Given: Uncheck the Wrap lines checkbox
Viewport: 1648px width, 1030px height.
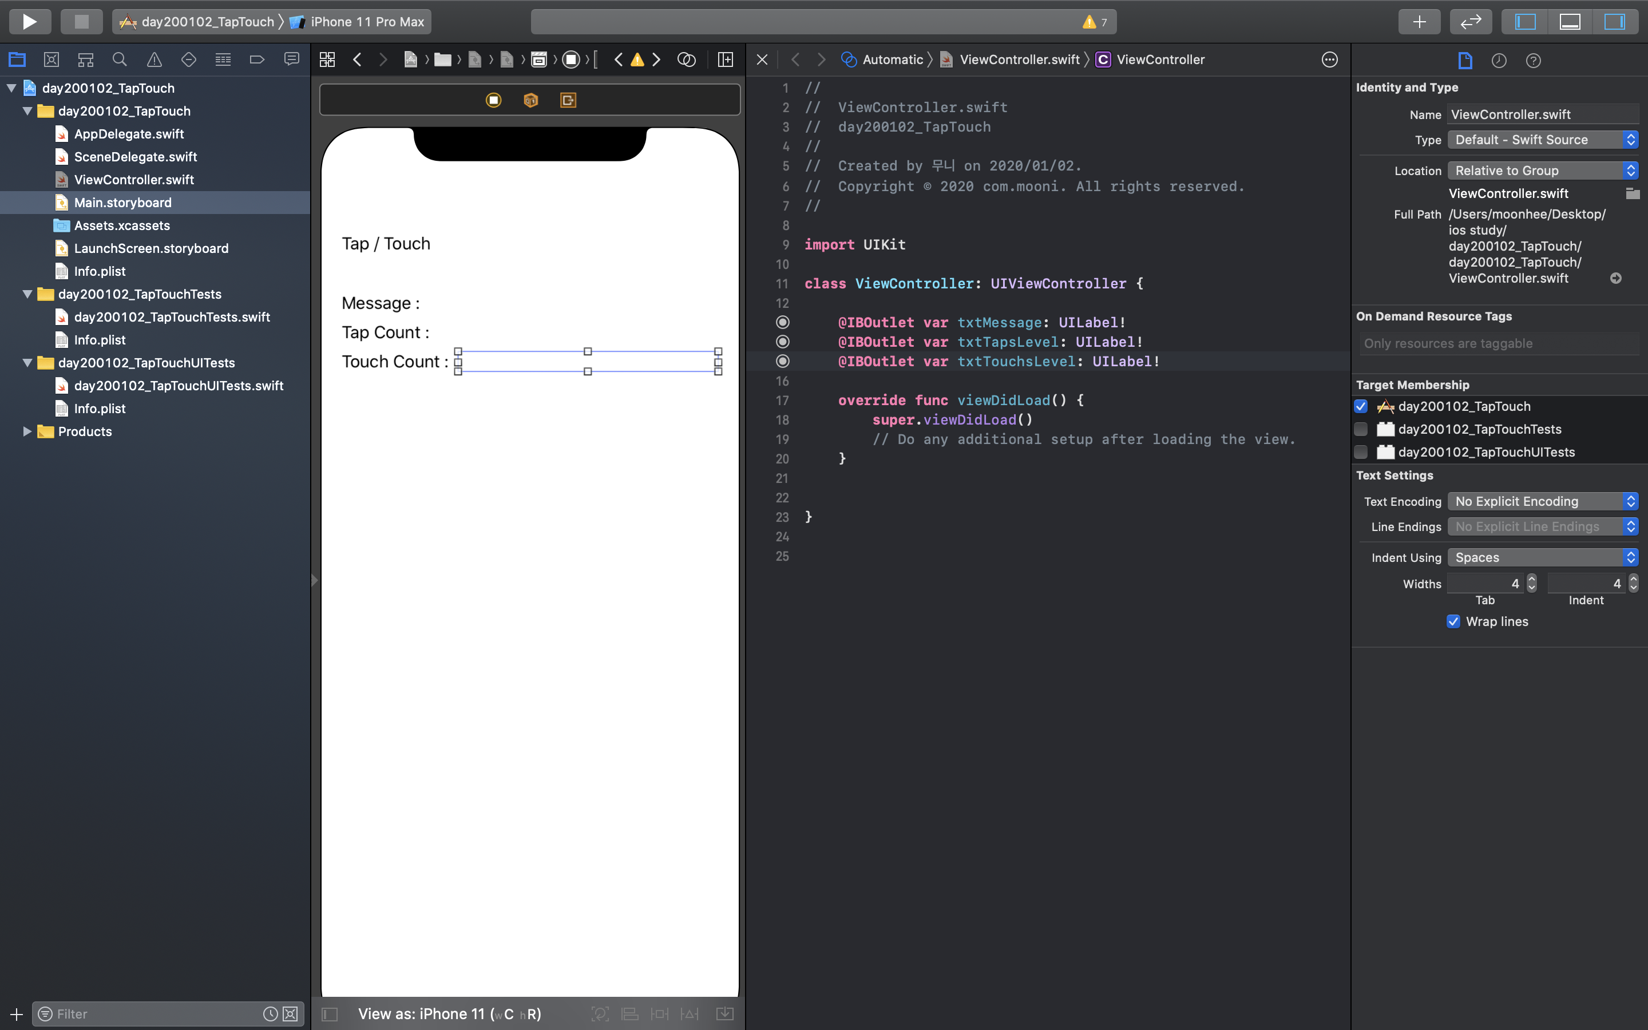Looking at the screenshot, I should [1453, 621].
